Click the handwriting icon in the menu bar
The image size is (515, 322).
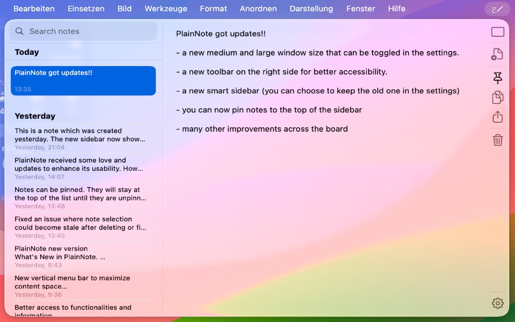(497, 9)
